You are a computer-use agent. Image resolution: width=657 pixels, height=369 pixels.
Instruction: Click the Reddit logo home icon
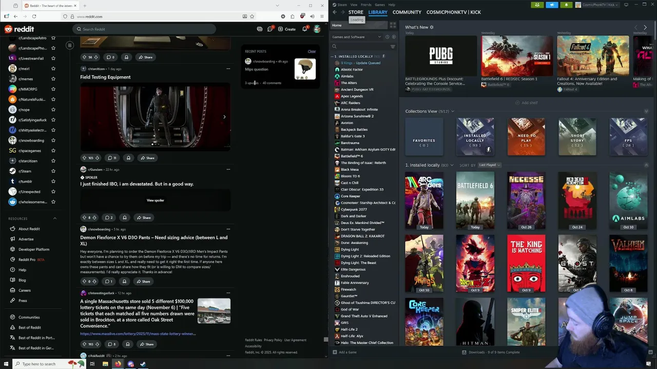pyautogui.click(x=19, y=29)
